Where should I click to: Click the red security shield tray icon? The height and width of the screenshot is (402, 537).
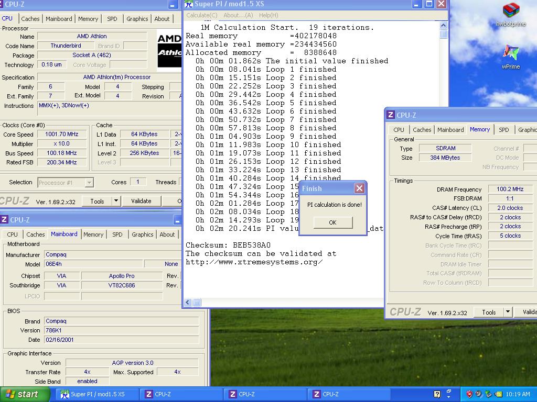coord(469,394)
